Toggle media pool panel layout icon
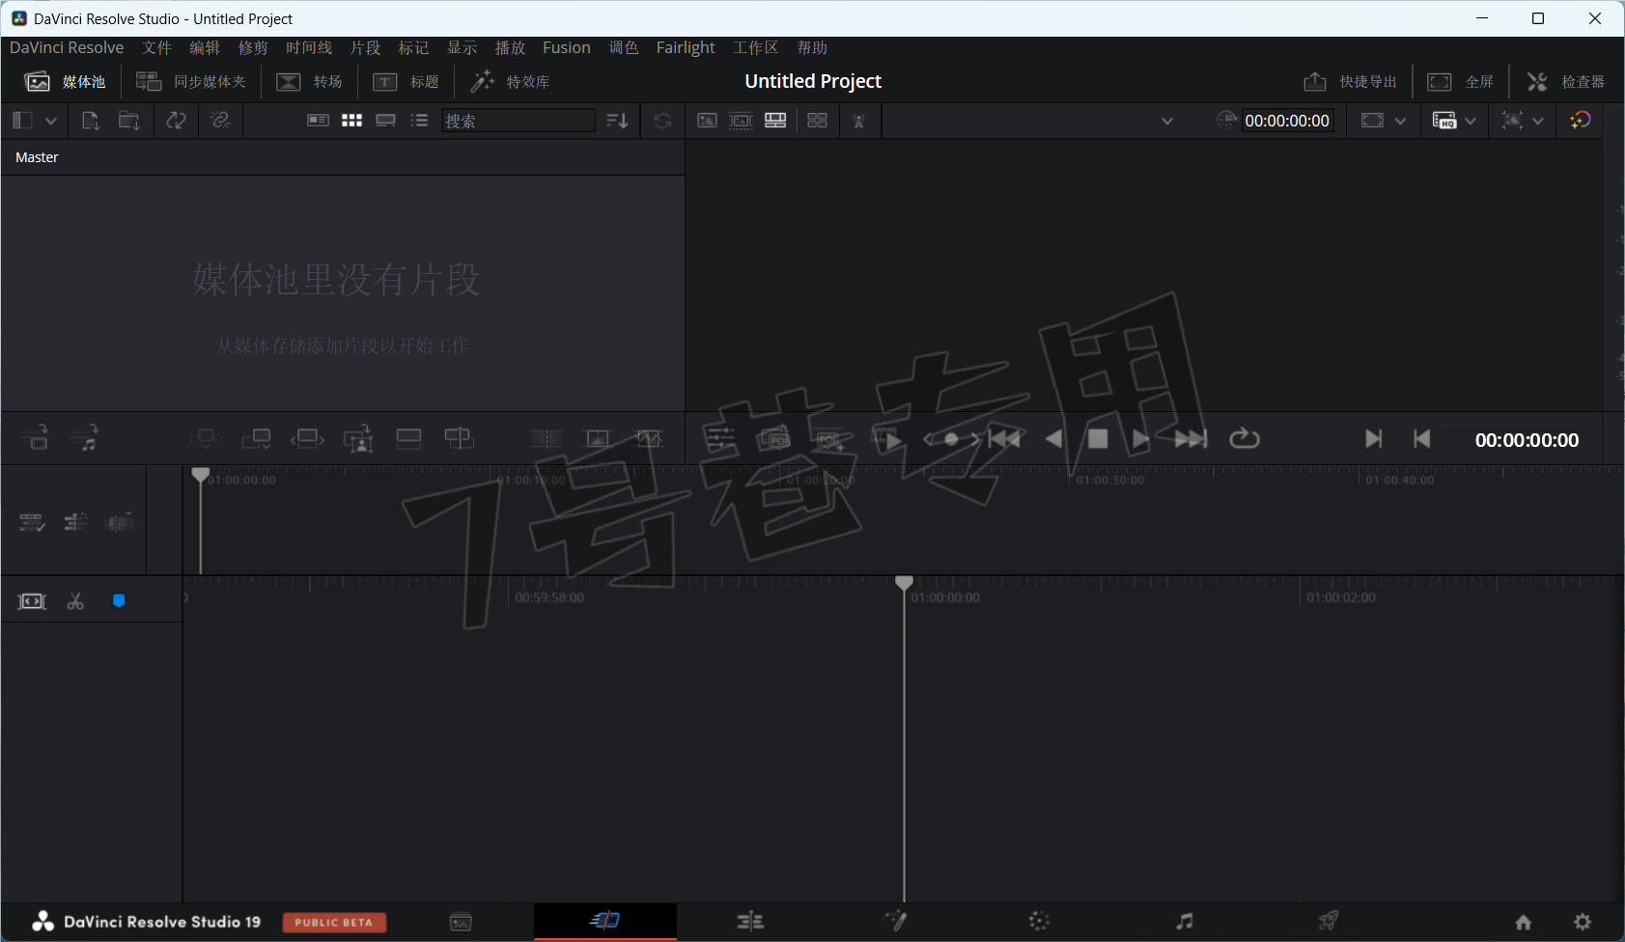 (x=21, y=121)
